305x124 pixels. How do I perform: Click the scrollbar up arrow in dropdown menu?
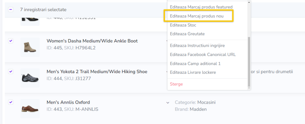pos(249,2)
